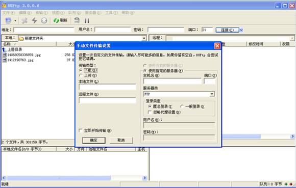This screenshot has width=296, height=188.
Task: Click the lightning bolt quick connect icon
Action: [34, 20]
